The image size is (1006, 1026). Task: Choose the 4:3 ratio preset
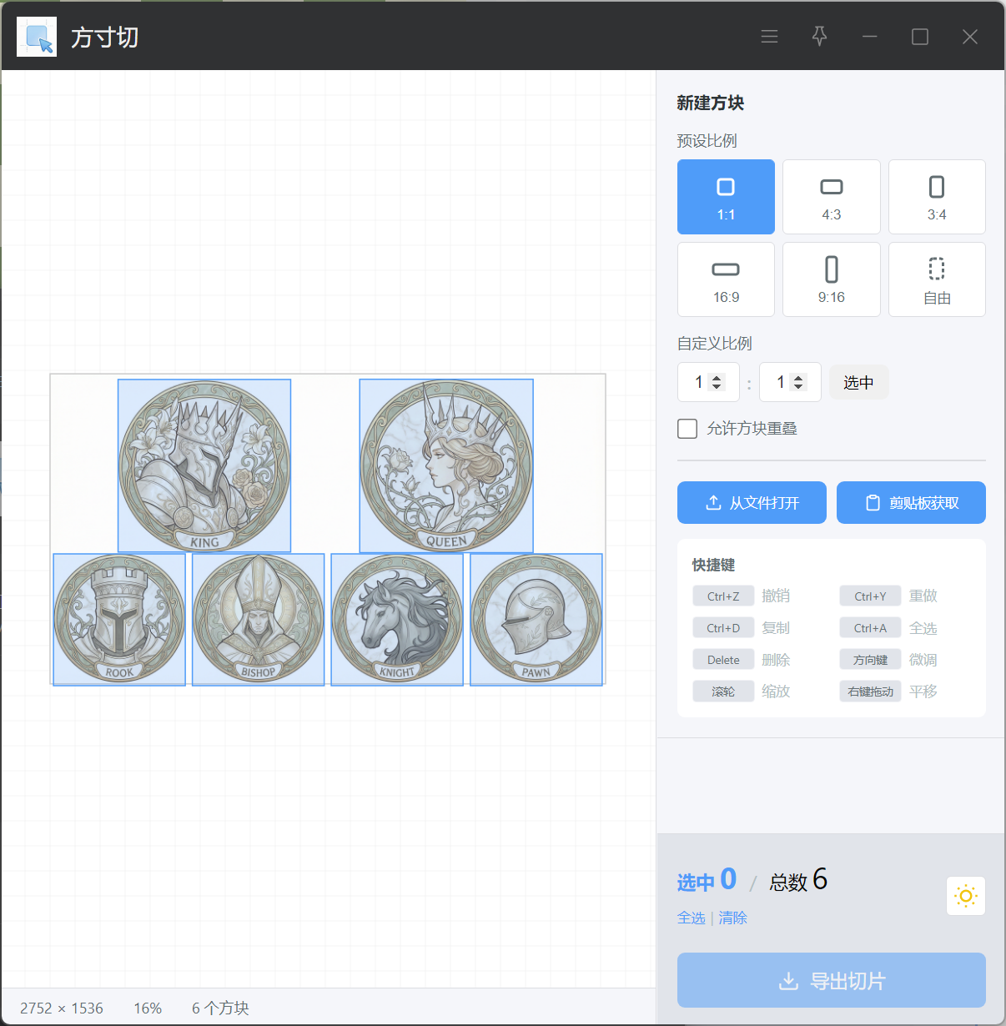(x=831, y=197)
